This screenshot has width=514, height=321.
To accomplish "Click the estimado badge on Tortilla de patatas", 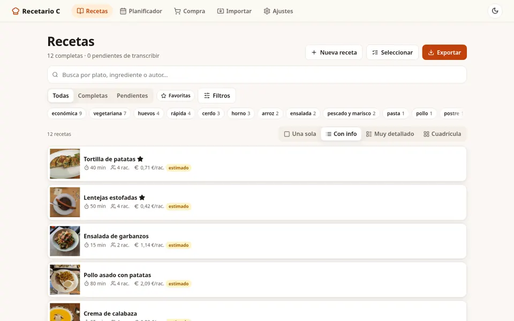I will (179, 167).
